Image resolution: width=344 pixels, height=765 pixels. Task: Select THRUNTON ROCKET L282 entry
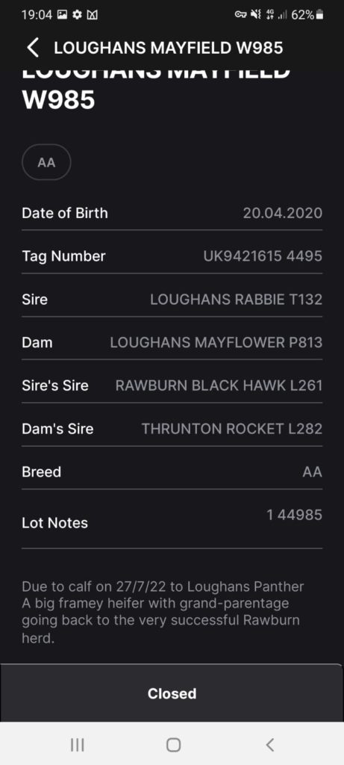pyautogui.click(x=232, y=429)
